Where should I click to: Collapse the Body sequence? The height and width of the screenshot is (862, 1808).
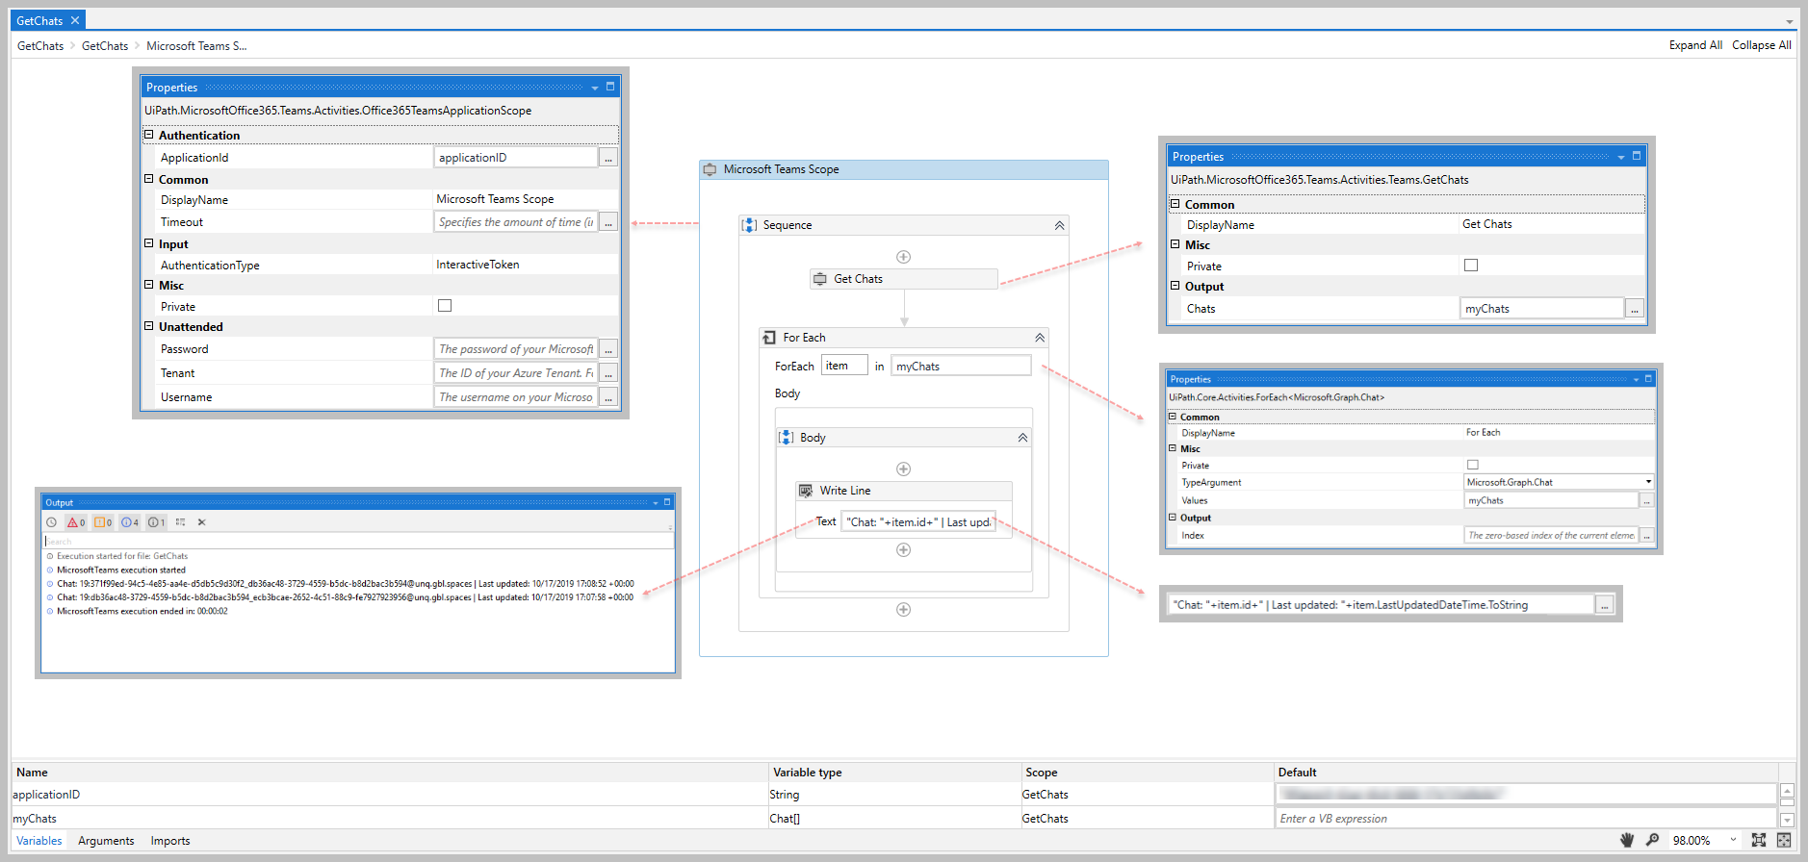(1022, 438)
